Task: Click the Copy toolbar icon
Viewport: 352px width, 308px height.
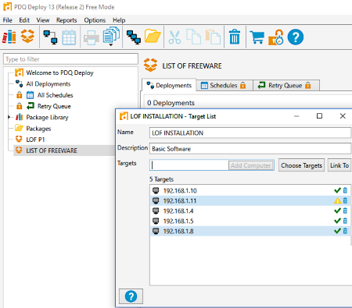Action: pos(193,37)
